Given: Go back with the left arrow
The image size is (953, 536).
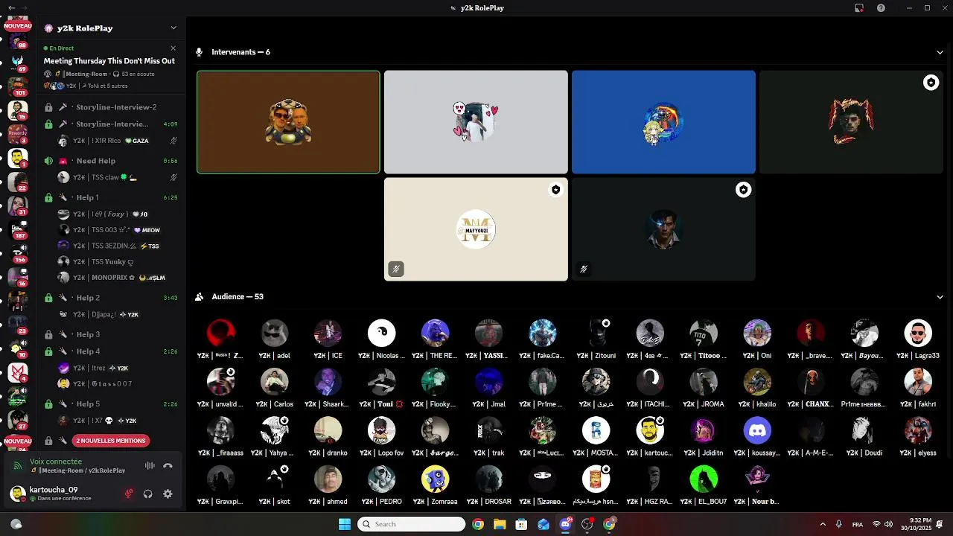Looking at the screenshot, I should pos(11,8).
